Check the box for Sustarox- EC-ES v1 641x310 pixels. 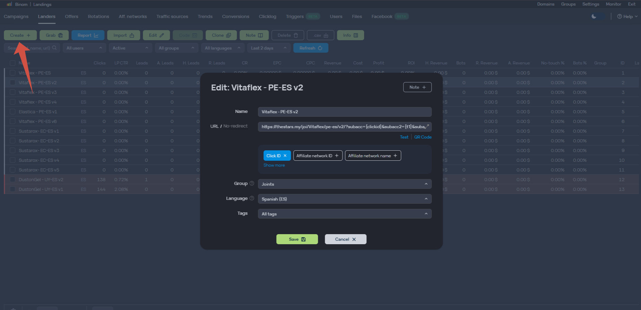(x=12, y=131)
